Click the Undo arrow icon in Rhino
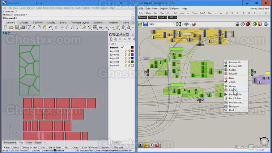This screenshot has height=153, width=272. pyautogui.click(x=50, y=28)
